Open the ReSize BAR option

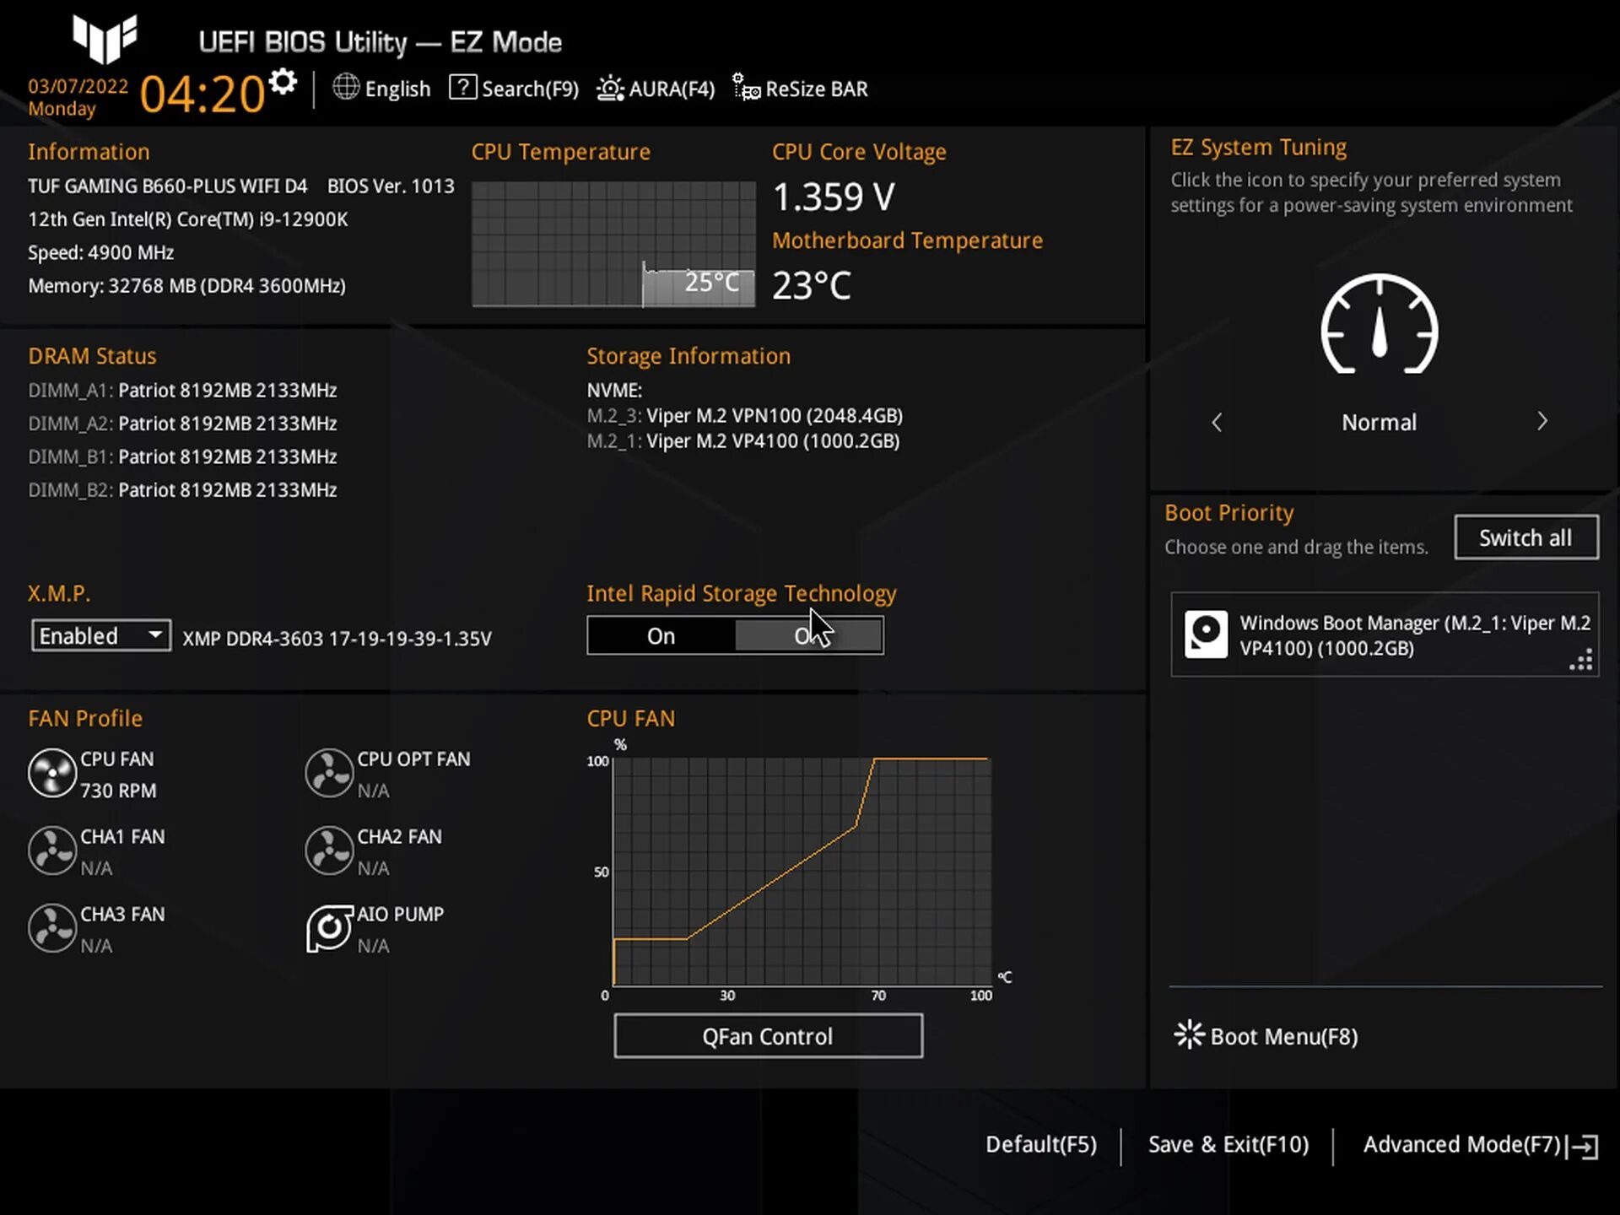(800, 89)
